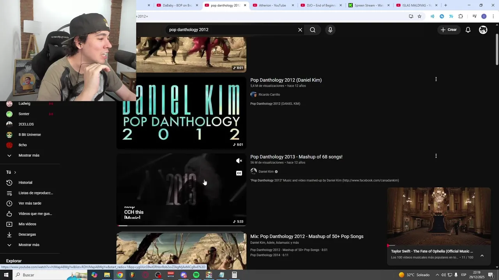This screenshot has width=499, height=280.
Task: Open Ver más tarde list
Action: (x=30, y=203)
